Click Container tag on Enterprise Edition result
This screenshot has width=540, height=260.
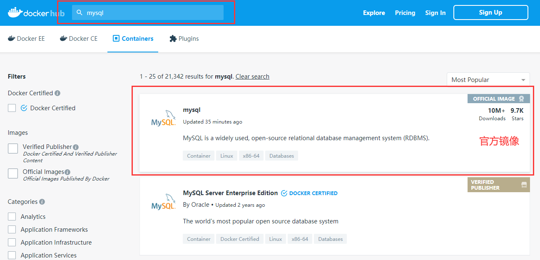point(199,239)
